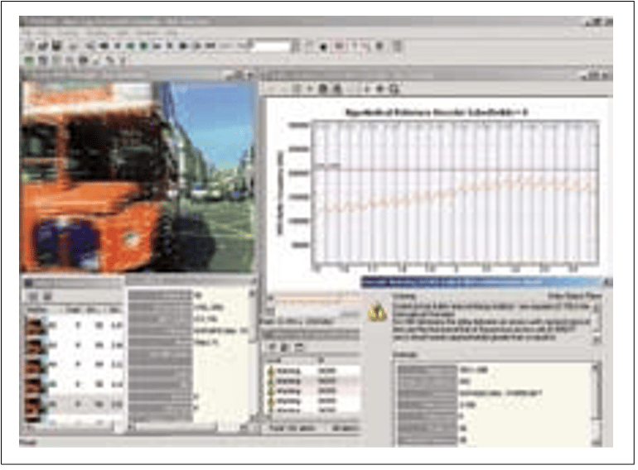Image resolution: width=638 pixels, height=470 pixels.
Task: Click the white text field in the main toolbar
Action: tap(269, 46)
